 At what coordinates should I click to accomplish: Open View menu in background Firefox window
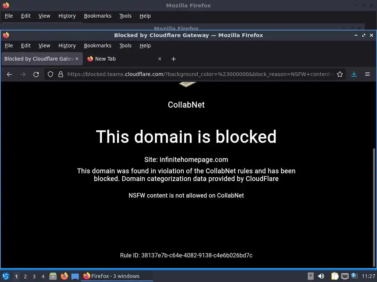(x=44, y=16)
